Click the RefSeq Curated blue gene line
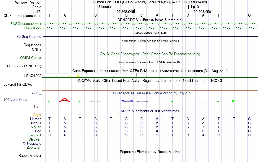 [150, 36]
